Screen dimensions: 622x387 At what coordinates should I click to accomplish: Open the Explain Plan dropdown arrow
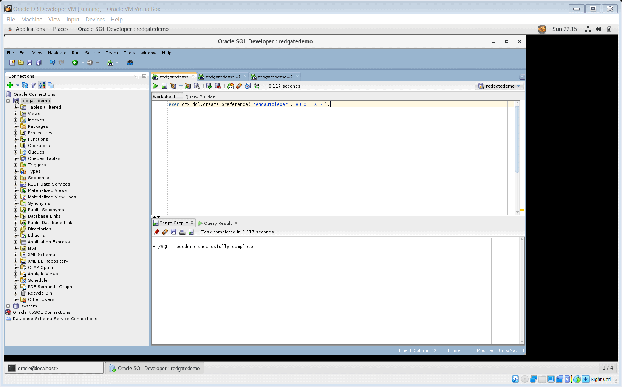pos(181,86)
